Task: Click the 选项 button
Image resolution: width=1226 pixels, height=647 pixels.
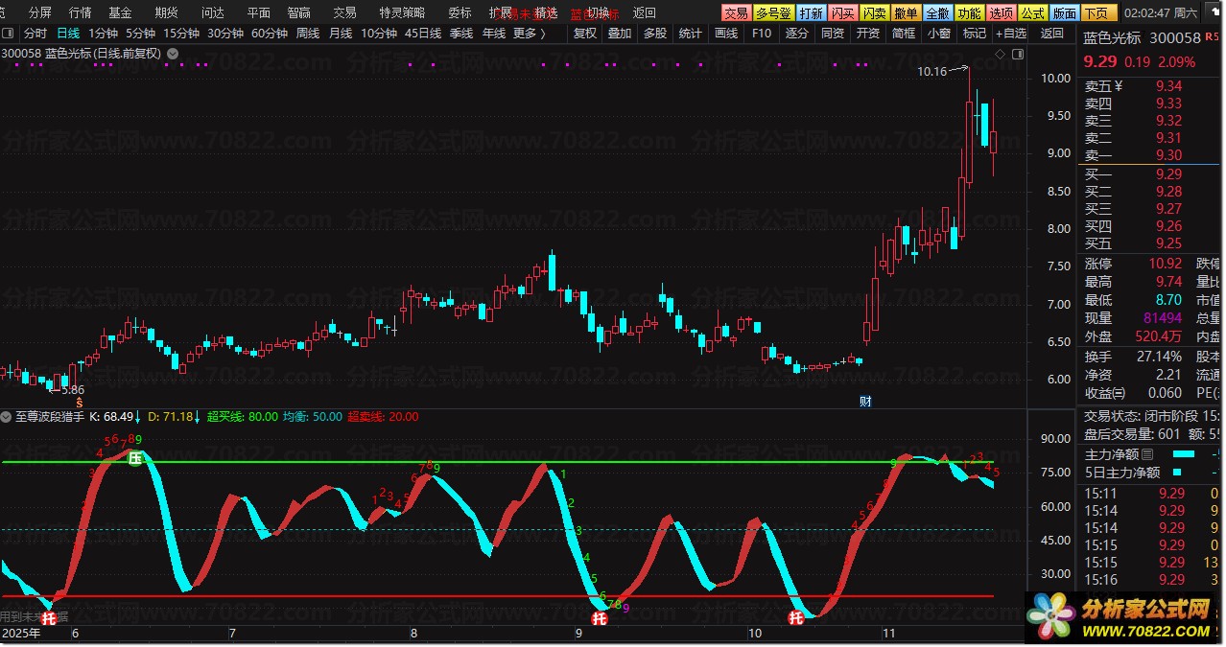Action: click(x=1001, y=13)
